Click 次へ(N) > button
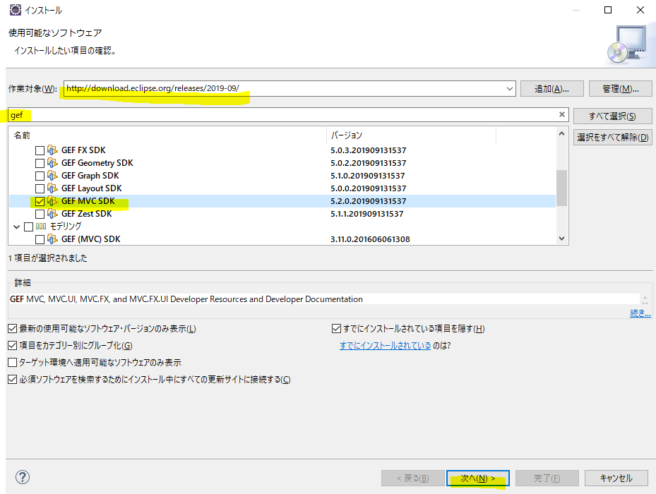This screenshot has width=656, height=494. click(x=478, y=478)
